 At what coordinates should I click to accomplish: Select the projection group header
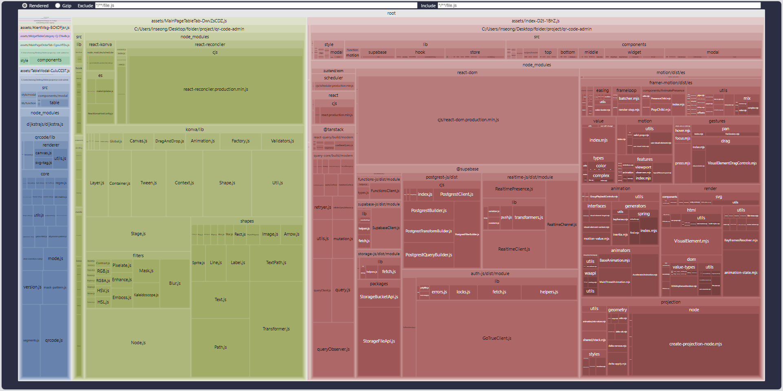(670, 302)
